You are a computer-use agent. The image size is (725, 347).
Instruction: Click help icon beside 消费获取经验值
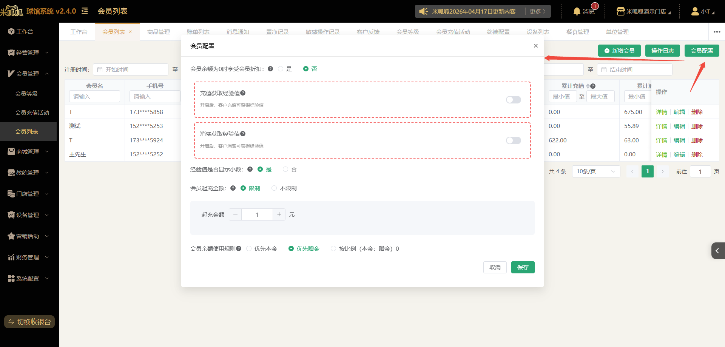pyautogui.click(x=243, y=134)
